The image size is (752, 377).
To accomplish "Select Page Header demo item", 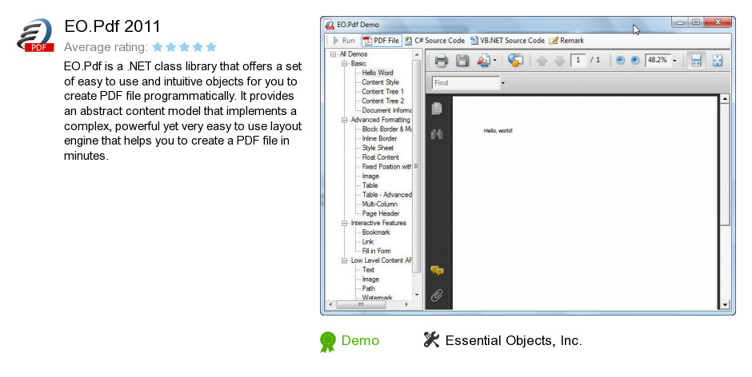I will coord(380,213).
